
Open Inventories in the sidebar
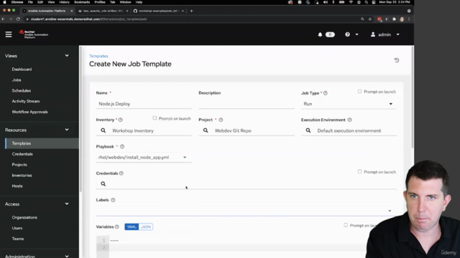[22, 176]
